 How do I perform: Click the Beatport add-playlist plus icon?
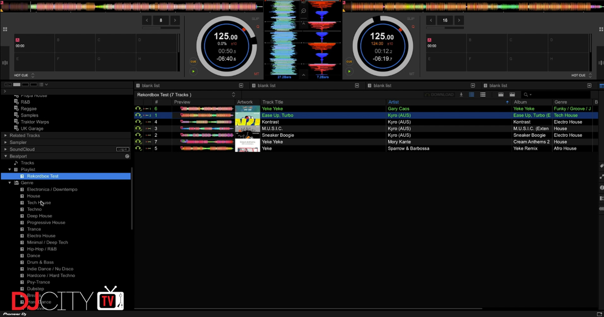click(x=127, y=156)
